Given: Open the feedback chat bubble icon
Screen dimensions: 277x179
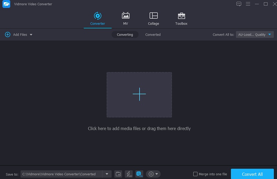Looking at the screenshot, I should point(239,4).
